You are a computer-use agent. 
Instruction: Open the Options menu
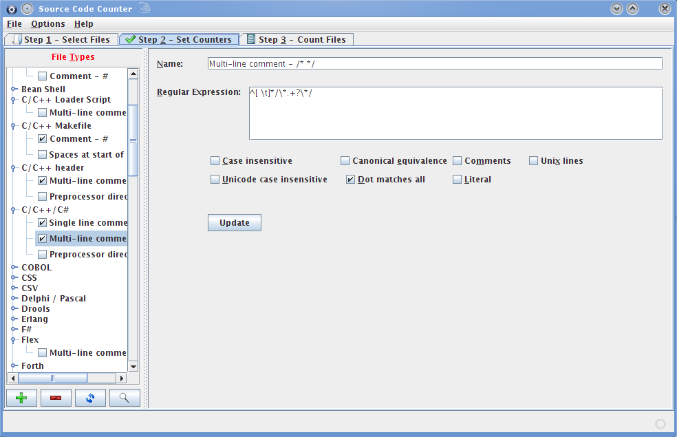[47, 24]
